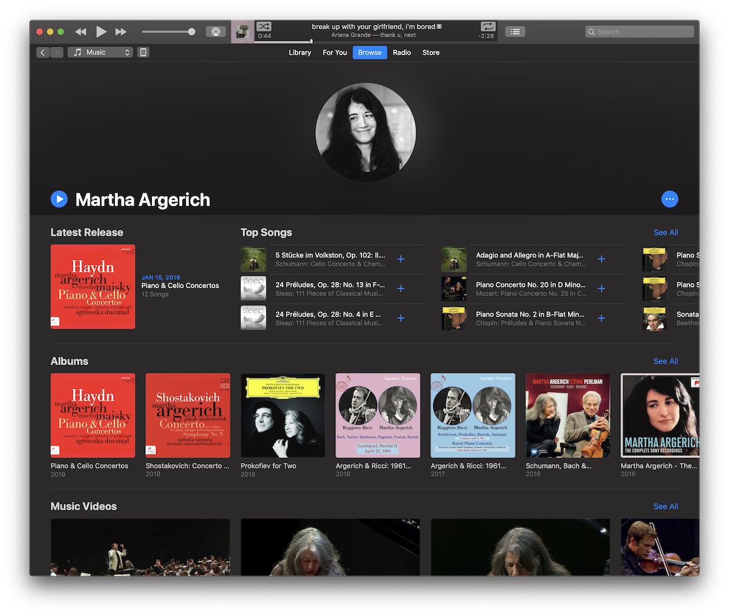The width and height of the screenshot is (729, 615).
Task: Open Piano & Cello Concertos latest release title
Action: point(180,286)
